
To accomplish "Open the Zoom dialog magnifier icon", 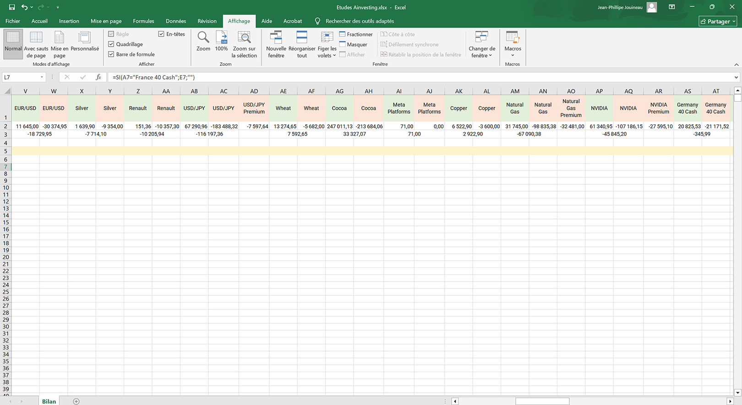I will coord(203,37).
